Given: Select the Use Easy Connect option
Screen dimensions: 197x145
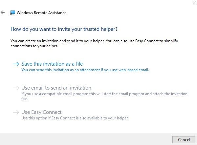Looking at the screenshot, I should pos(41,112).
